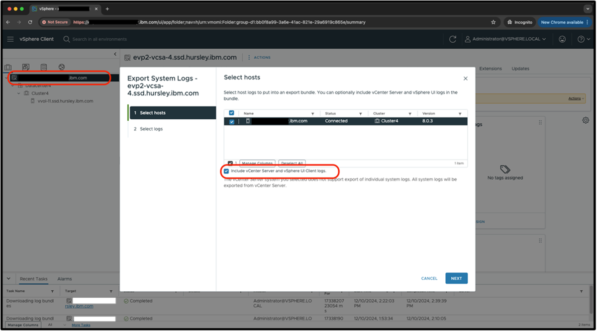Screen dimensions: 597x332
Task: Open a new Chrome tab
Action: (x=107, y=9)
